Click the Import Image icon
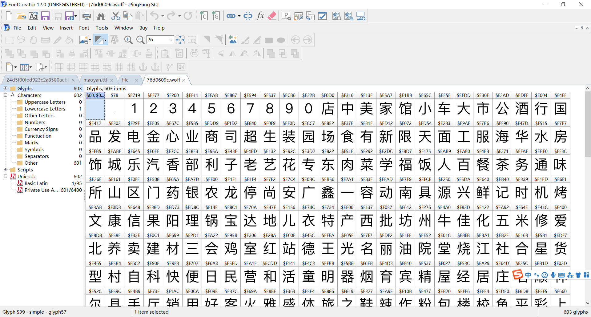 233,40
